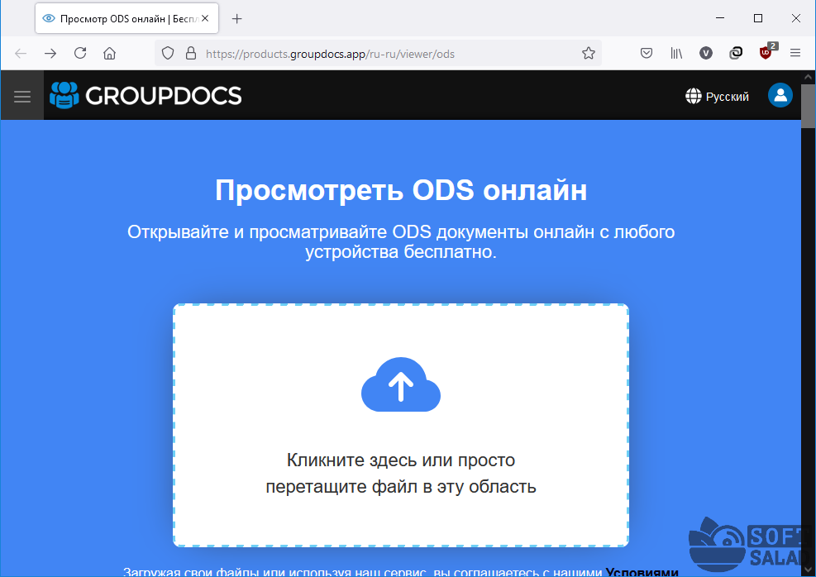Screen dimensions: 816x577
Task: Open the overlapping-squares extension icon
Action: point(736,53)
